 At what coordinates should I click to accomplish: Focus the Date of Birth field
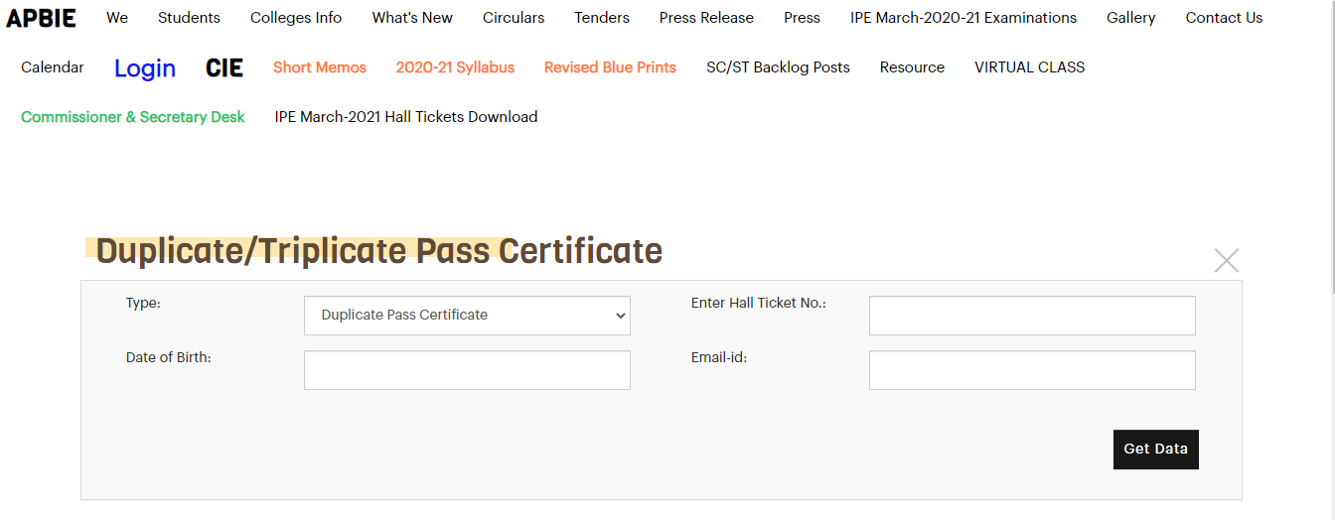(467, 370)
